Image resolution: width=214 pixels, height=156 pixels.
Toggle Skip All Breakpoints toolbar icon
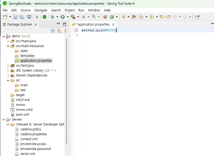tap(37, 17)
